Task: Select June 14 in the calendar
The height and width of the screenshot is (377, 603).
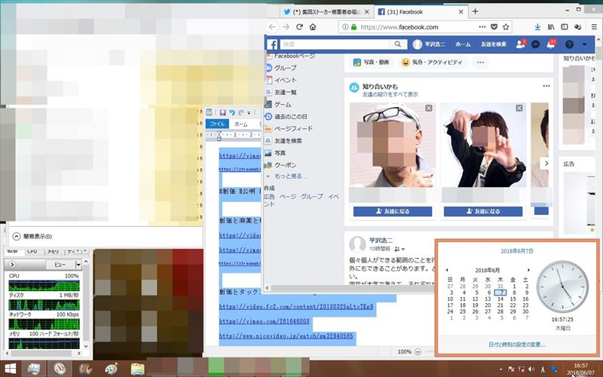Action: pyautogui.click(x=500, y=299)
